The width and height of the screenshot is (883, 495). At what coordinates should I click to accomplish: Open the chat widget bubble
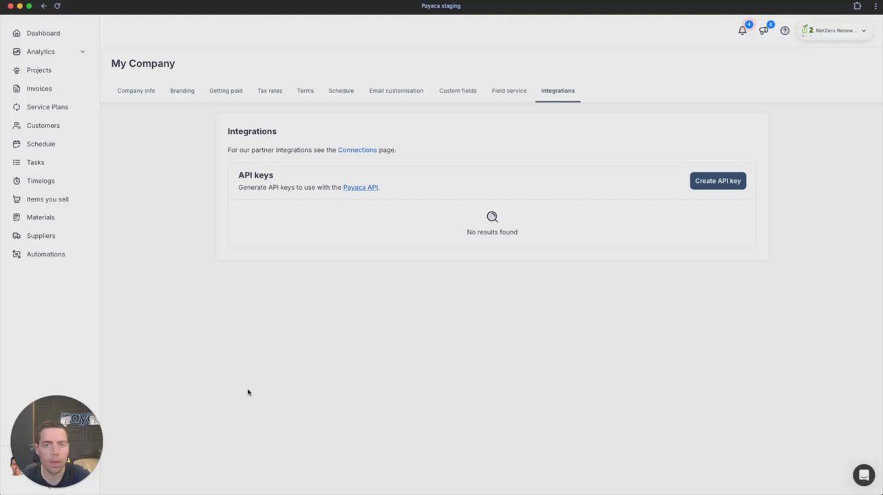864,475
